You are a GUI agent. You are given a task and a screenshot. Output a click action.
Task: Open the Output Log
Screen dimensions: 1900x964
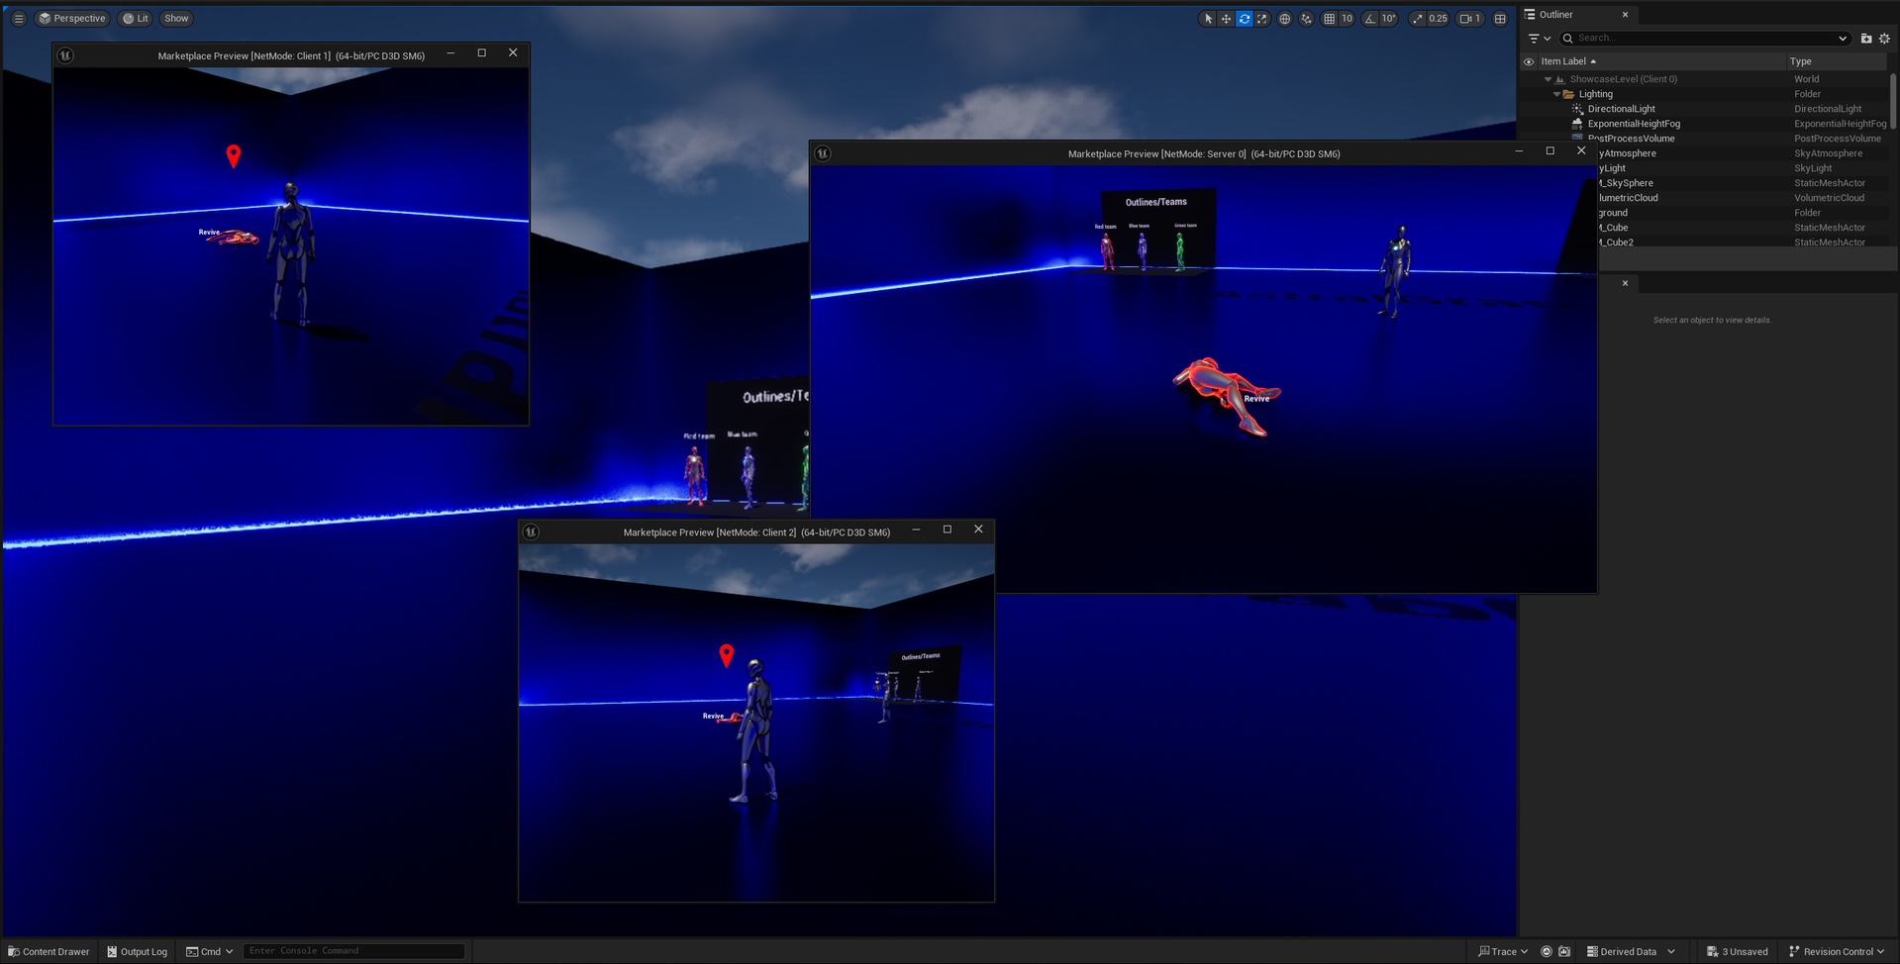tap(137, 951)
